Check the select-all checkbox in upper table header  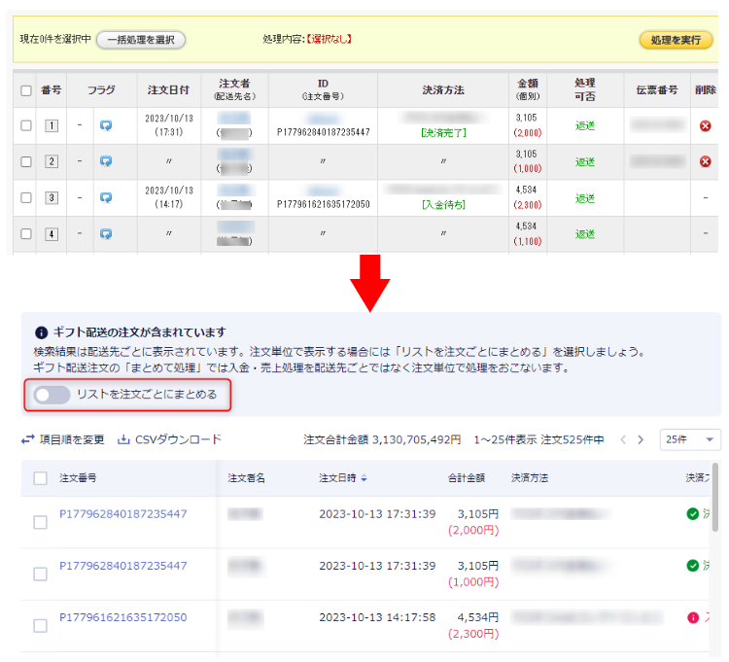26,90
